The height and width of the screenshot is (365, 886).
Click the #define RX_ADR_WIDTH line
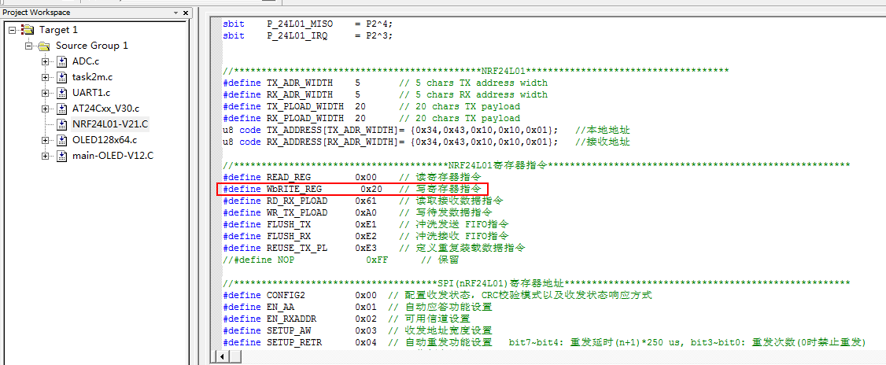coord(385,94)
